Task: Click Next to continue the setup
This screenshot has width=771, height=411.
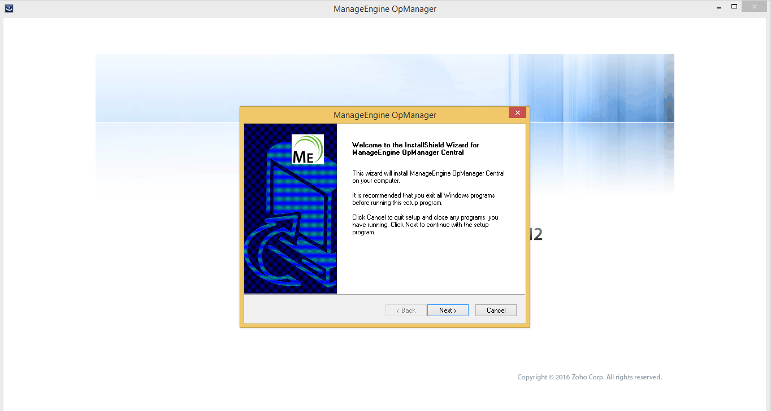Action: 448,310
